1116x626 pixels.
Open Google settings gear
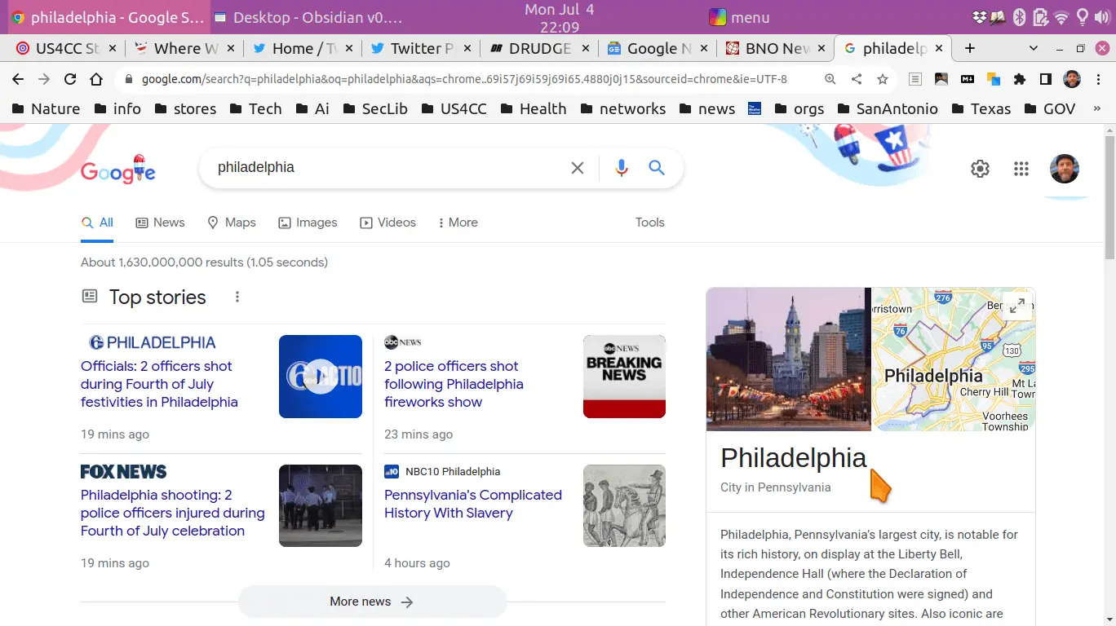(980, 169)
